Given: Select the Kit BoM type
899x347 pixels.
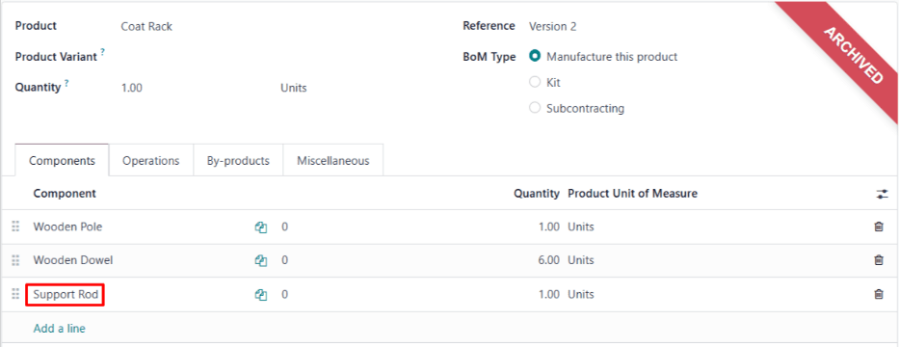Looking at the screenshot, I should [535, 83].
